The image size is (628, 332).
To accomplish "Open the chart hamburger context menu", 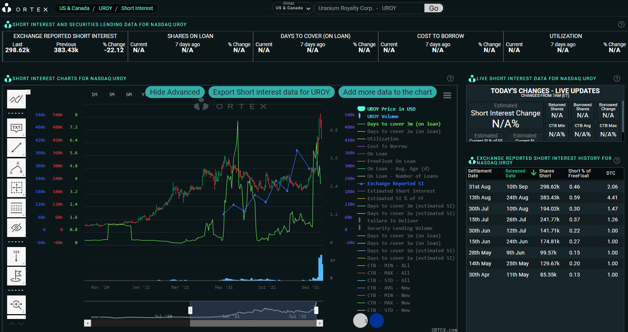I will [447, 95].
